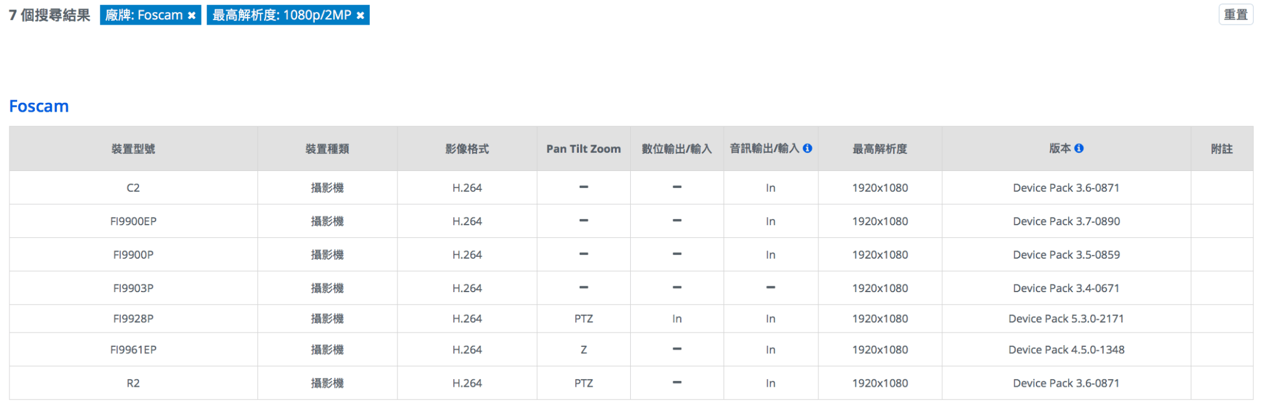Click the info icon next to 音訊輸出/輸入
The width and height of the screenshot is (1264, 412).
pyautogui.click(x=808, y=148)
